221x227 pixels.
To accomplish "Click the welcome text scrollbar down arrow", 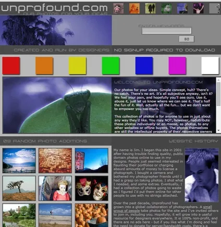I will 218,130.
